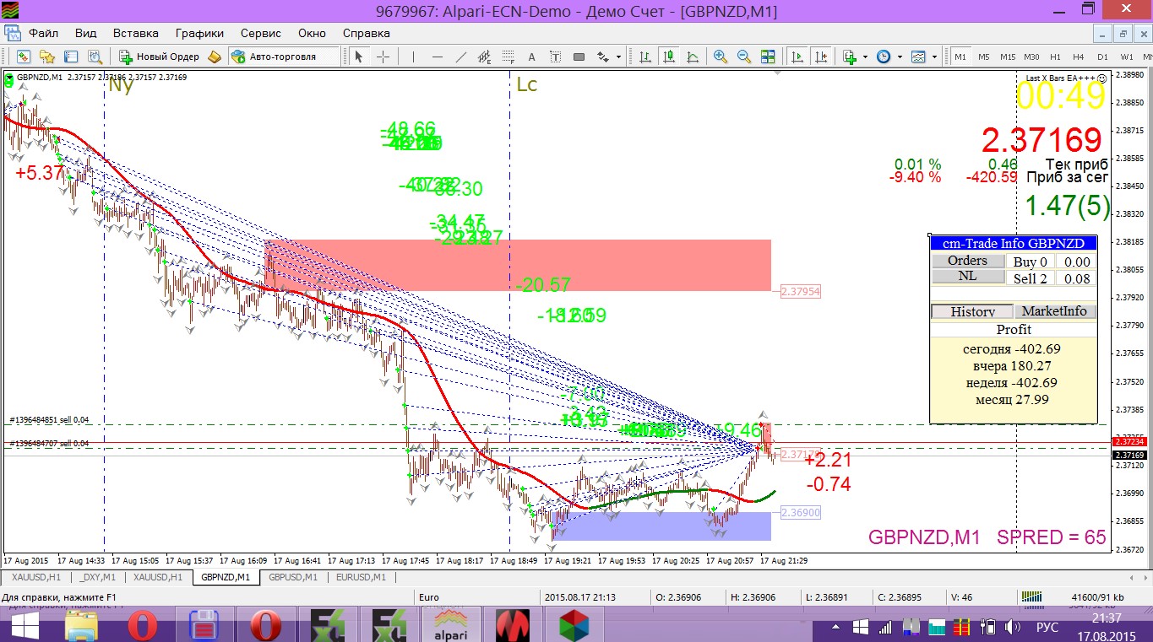Open the Файл menu
Viewport: 1153px width, 642px height.
click(x=43, y=33)
